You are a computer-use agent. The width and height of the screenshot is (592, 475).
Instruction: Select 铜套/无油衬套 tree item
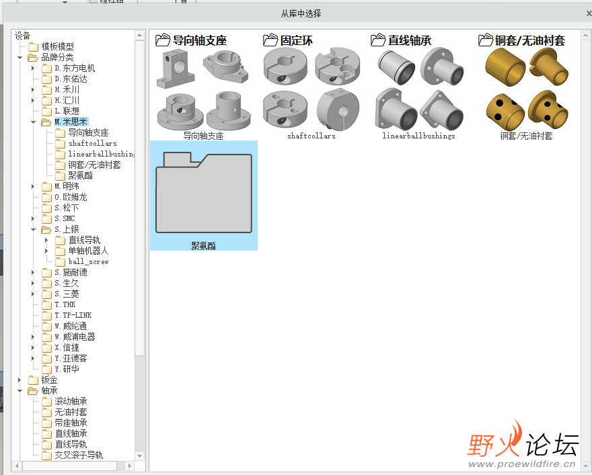(x=94, y=165)
